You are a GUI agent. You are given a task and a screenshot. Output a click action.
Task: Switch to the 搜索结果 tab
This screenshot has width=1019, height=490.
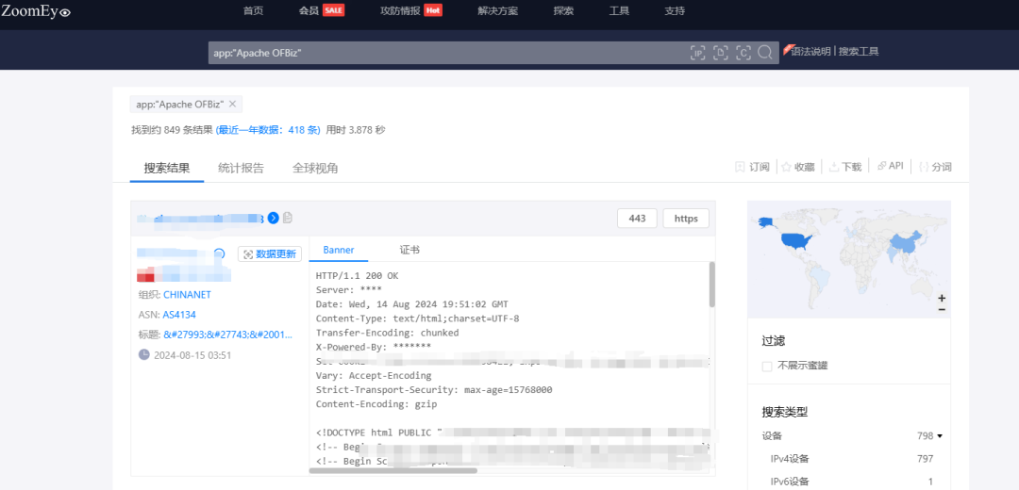167,168
